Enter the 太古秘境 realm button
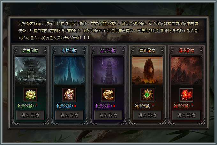This screenshot has height=145, width=217. (x=30, y=115)
